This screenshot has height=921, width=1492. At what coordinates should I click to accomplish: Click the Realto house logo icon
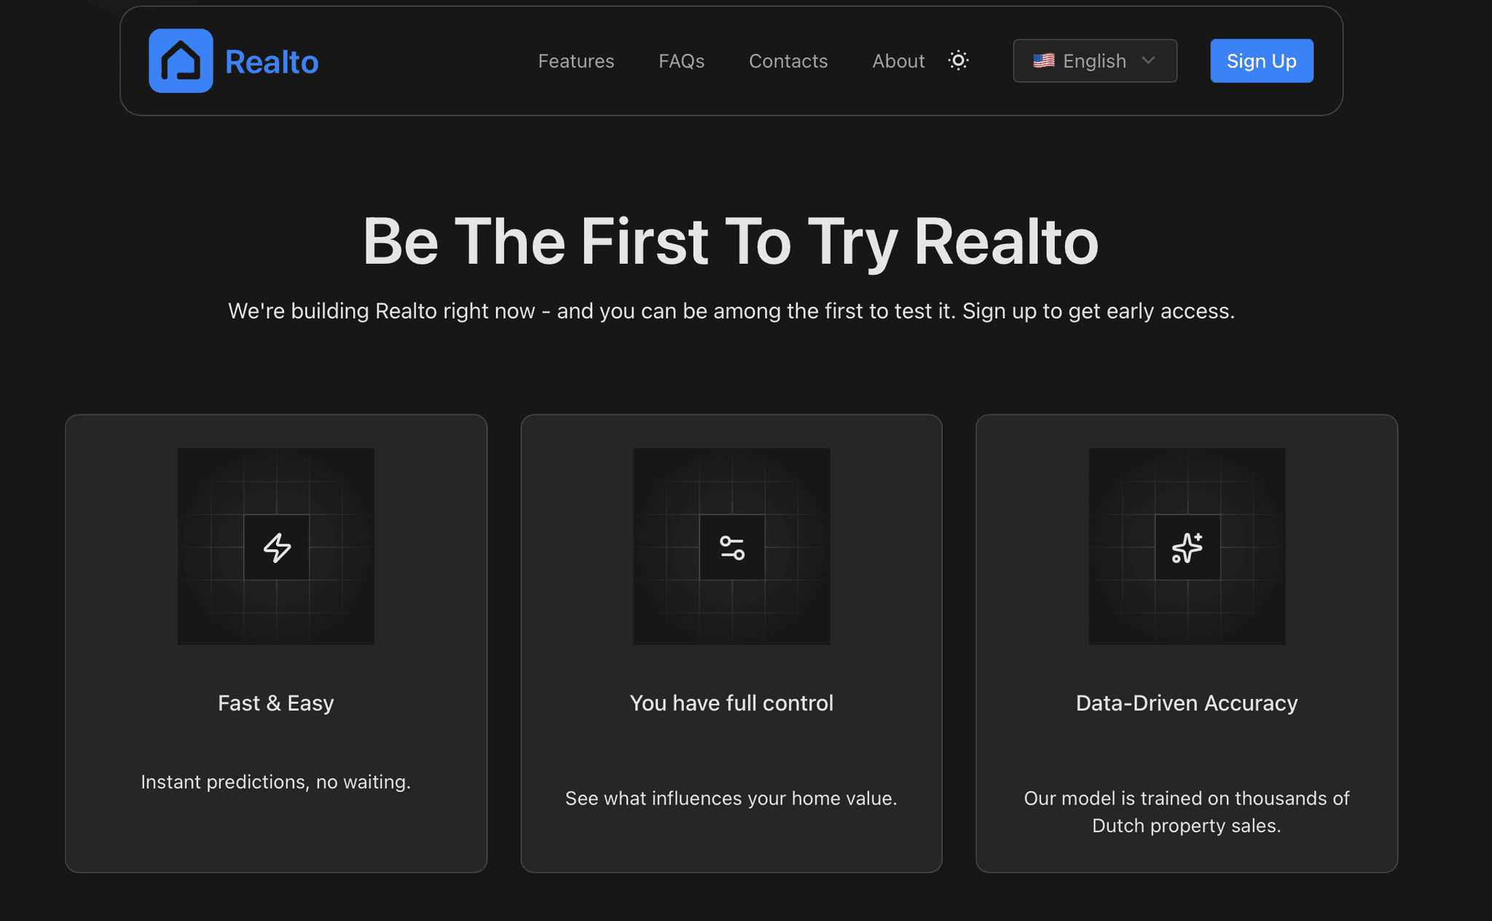click(x=181, y=61)
